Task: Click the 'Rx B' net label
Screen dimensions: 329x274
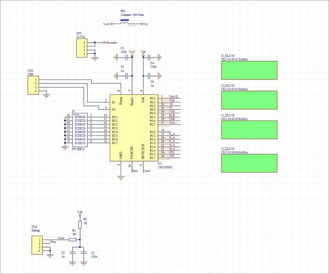Action: [172, 115]
